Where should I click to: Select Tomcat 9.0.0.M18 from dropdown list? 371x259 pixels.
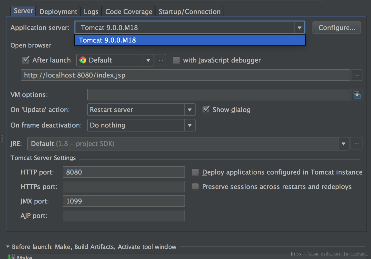(190, 40)
